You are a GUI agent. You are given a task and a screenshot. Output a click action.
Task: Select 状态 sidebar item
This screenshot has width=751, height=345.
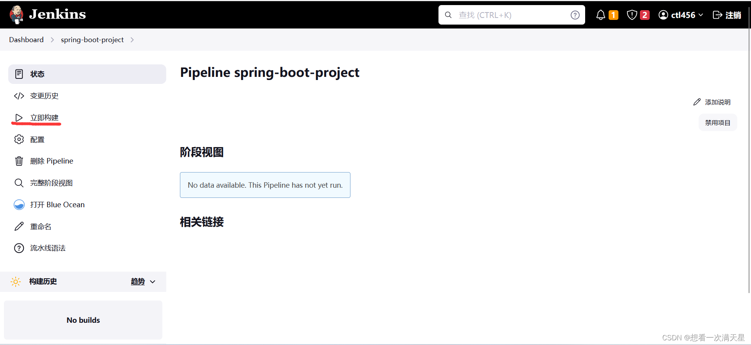click(87, 74)
